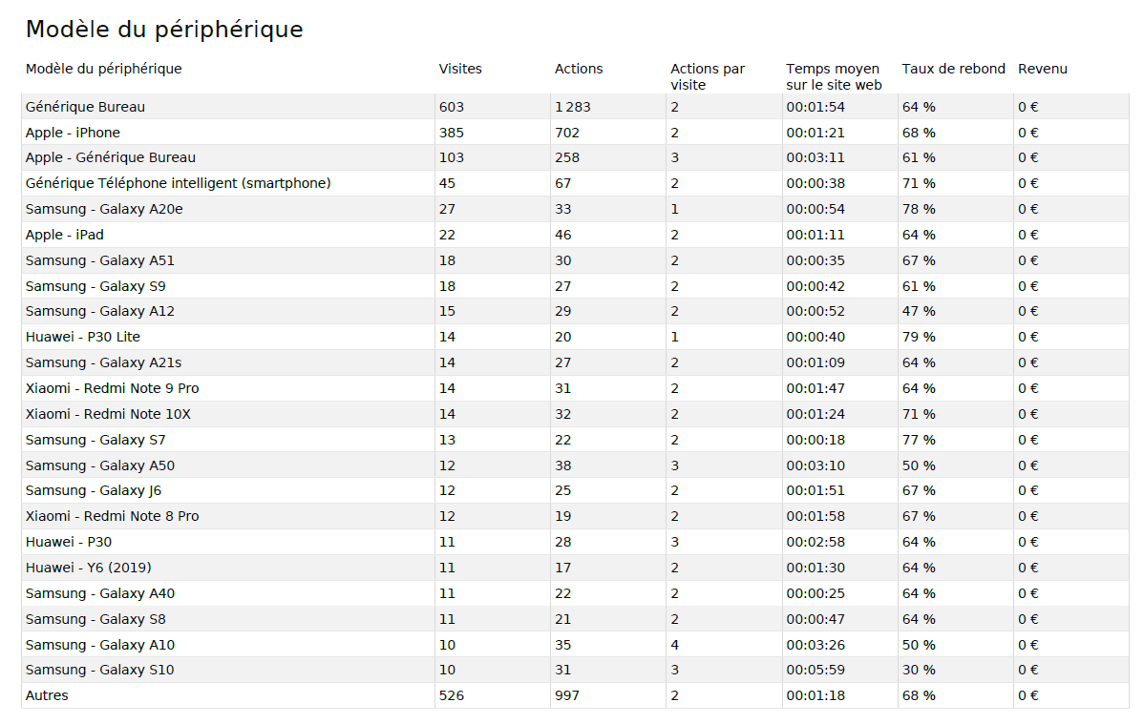The height and width of the screenshot is (724, 1144).
Task: Select the 'Apple - iPad' device row
Action: (64, 235)
